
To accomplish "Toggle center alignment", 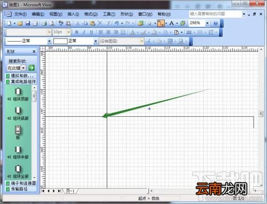I will click(x=108, y=32).
